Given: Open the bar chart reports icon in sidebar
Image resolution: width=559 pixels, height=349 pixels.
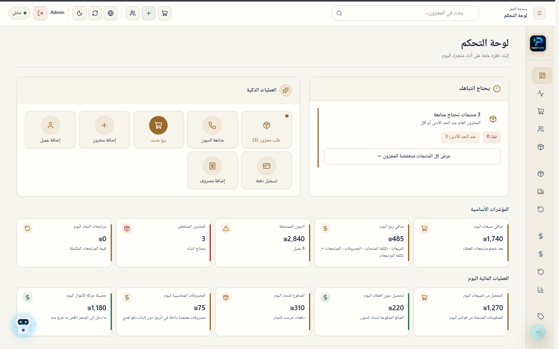Looking at the screenshot, I should [x=541, y=290].
